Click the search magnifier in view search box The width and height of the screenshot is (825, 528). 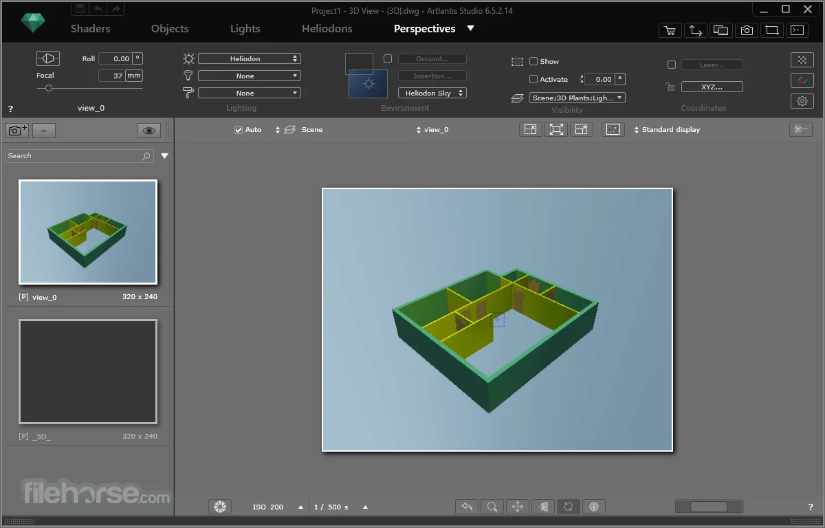coord(146,156)
